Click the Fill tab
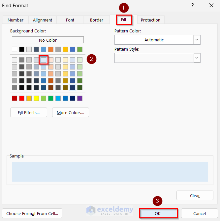 [123, 20]
